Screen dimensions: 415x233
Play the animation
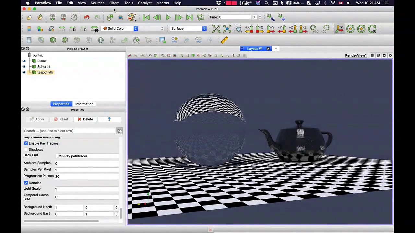click(x=168, y=17)
